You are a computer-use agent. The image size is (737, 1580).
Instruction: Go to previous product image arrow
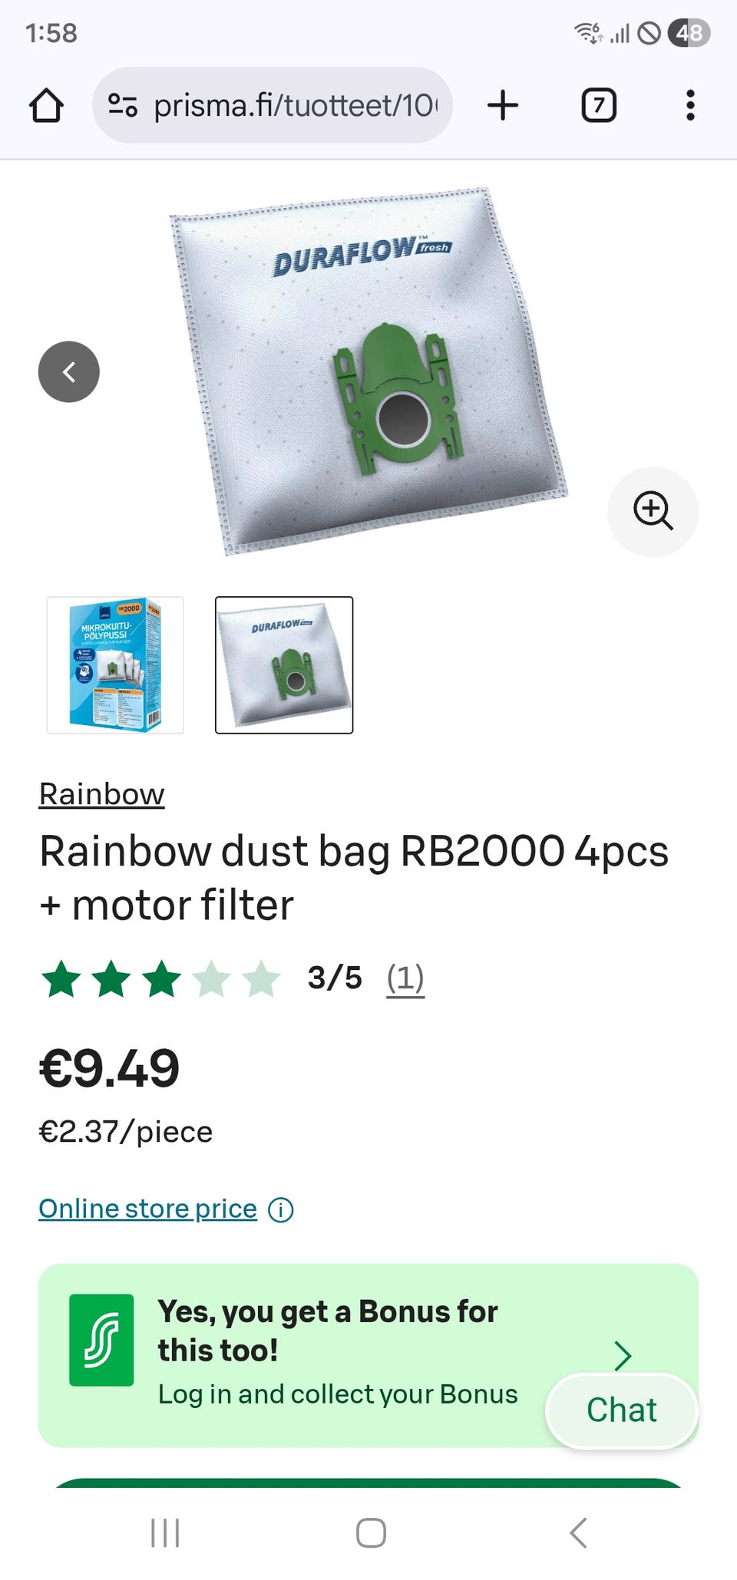(69, 372)
